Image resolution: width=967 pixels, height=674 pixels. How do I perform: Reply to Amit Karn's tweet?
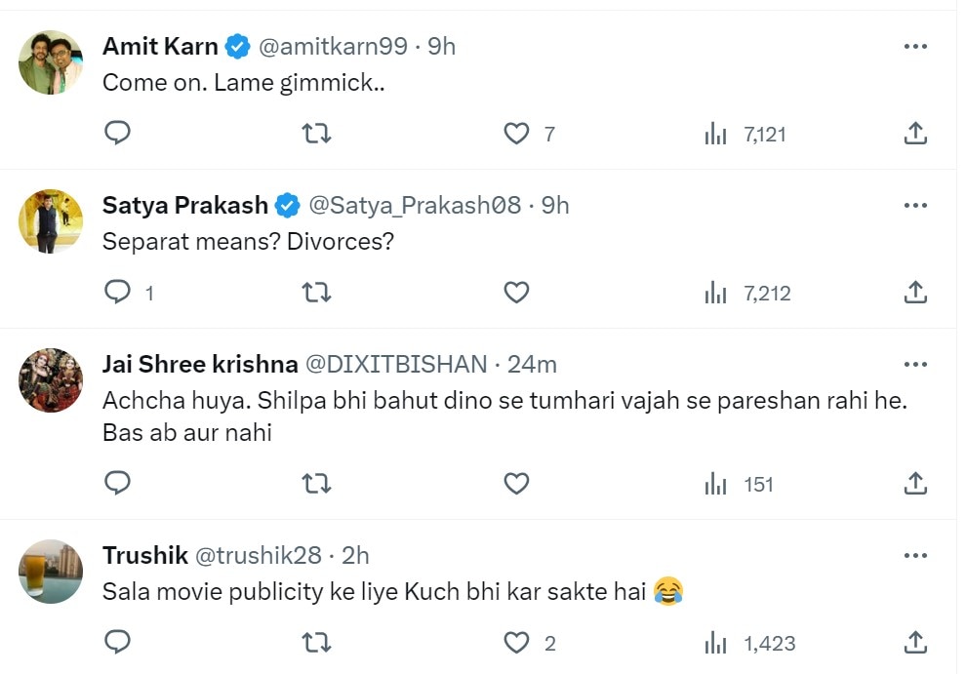(117, 133)
